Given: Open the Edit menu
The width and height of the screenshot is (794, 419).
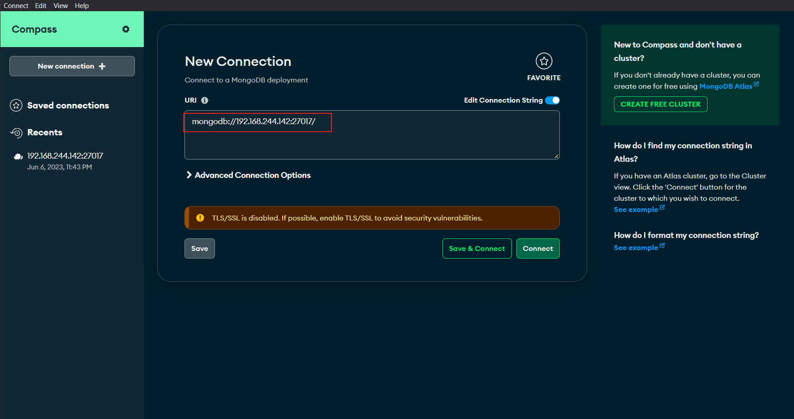Looking at the screenshot, I should (41, 6).
